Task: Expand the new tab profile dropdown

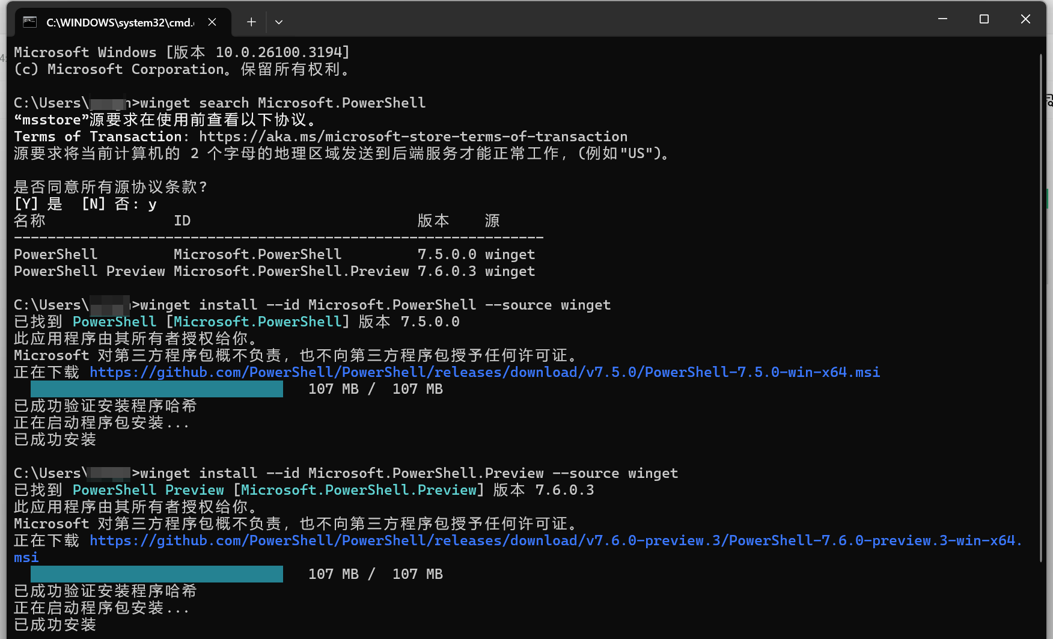Action: 279,22
